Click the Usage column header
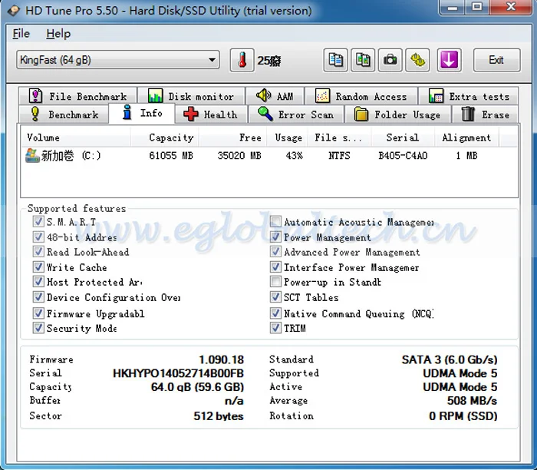The width and height of the screenshot is (537, 470). click(x=288, y=137)
